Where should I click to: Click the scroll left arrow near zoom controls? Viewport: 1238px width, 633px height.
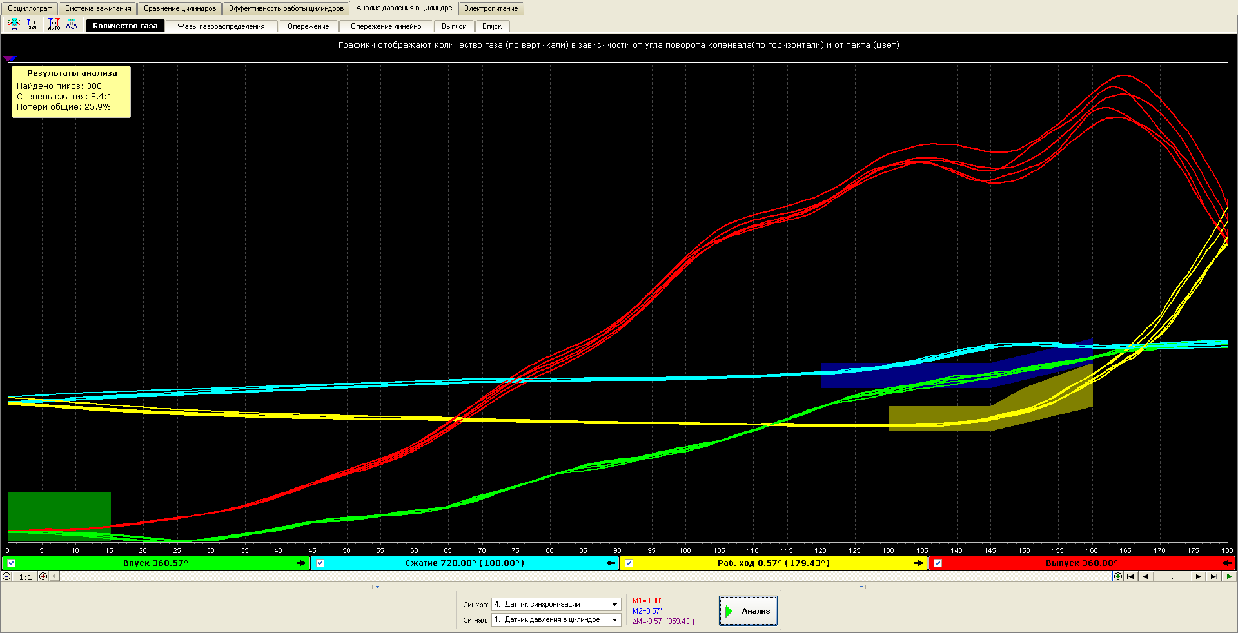click(54, 576)
